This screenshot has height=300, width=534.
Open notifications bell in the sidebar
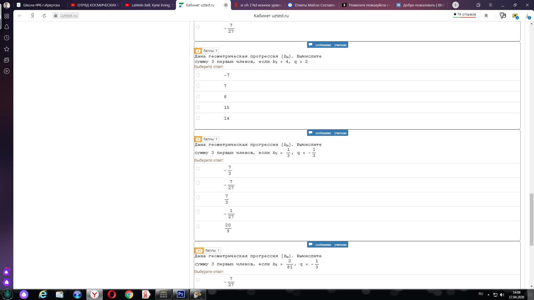point(7,27)
